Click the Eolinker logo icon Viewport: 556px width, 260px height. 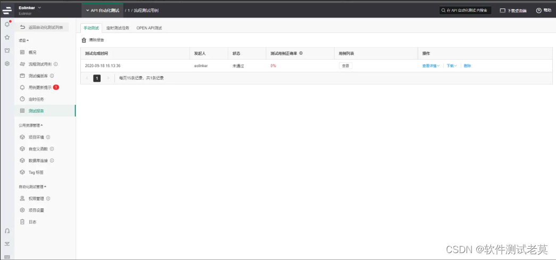pyautogui.click(x=7, y=10)
